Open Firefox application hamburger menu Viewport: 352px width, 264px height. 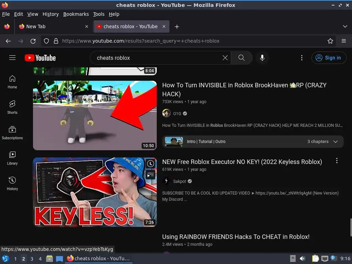pos(343,41)
